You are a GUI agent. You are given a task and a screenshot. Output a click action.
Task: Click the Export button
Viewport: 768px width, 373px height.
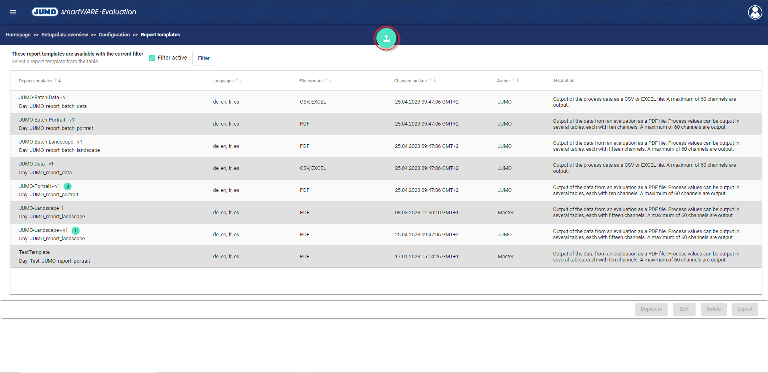point(744,309)
